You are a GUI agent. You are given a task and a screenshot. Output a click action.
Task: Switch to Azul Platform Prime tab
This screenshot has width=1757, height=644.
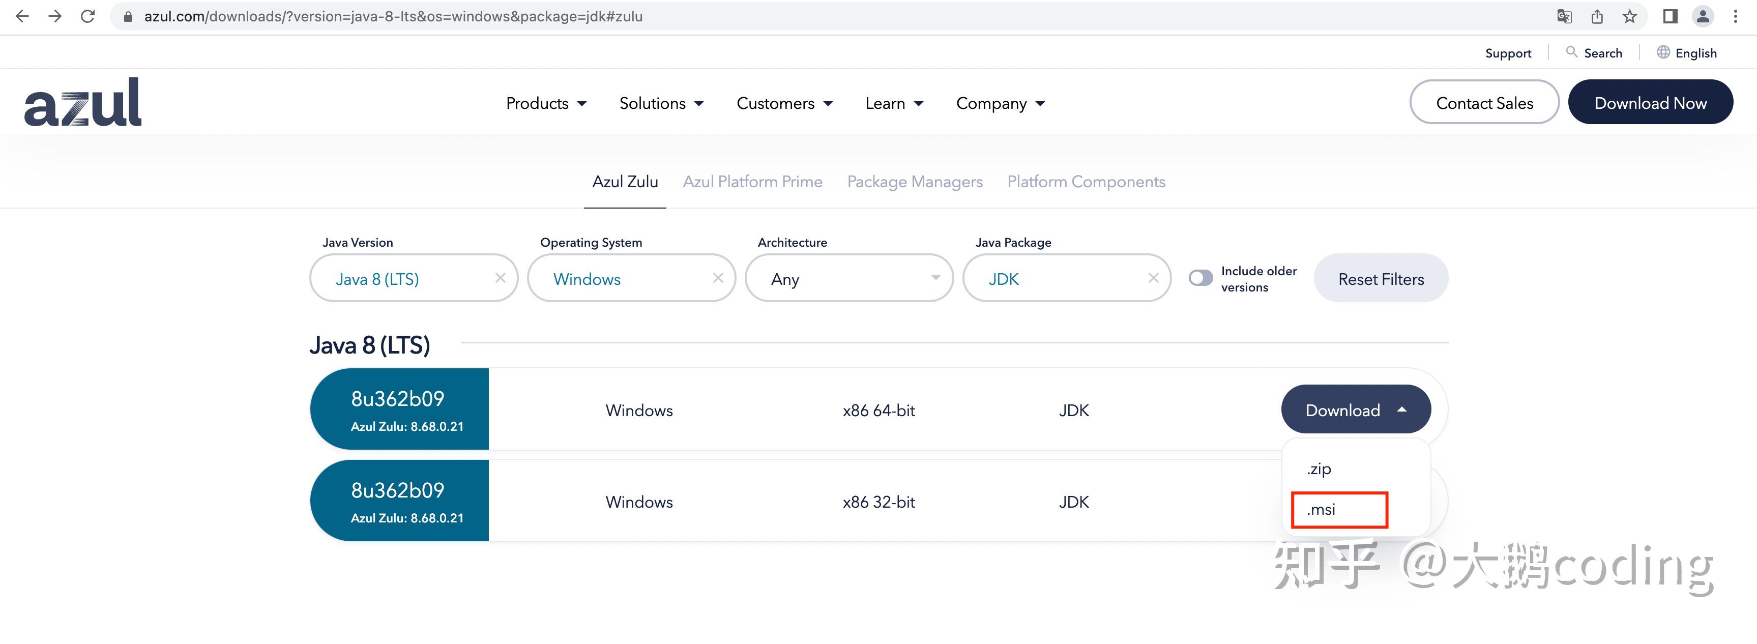click(x=752, y=182)
